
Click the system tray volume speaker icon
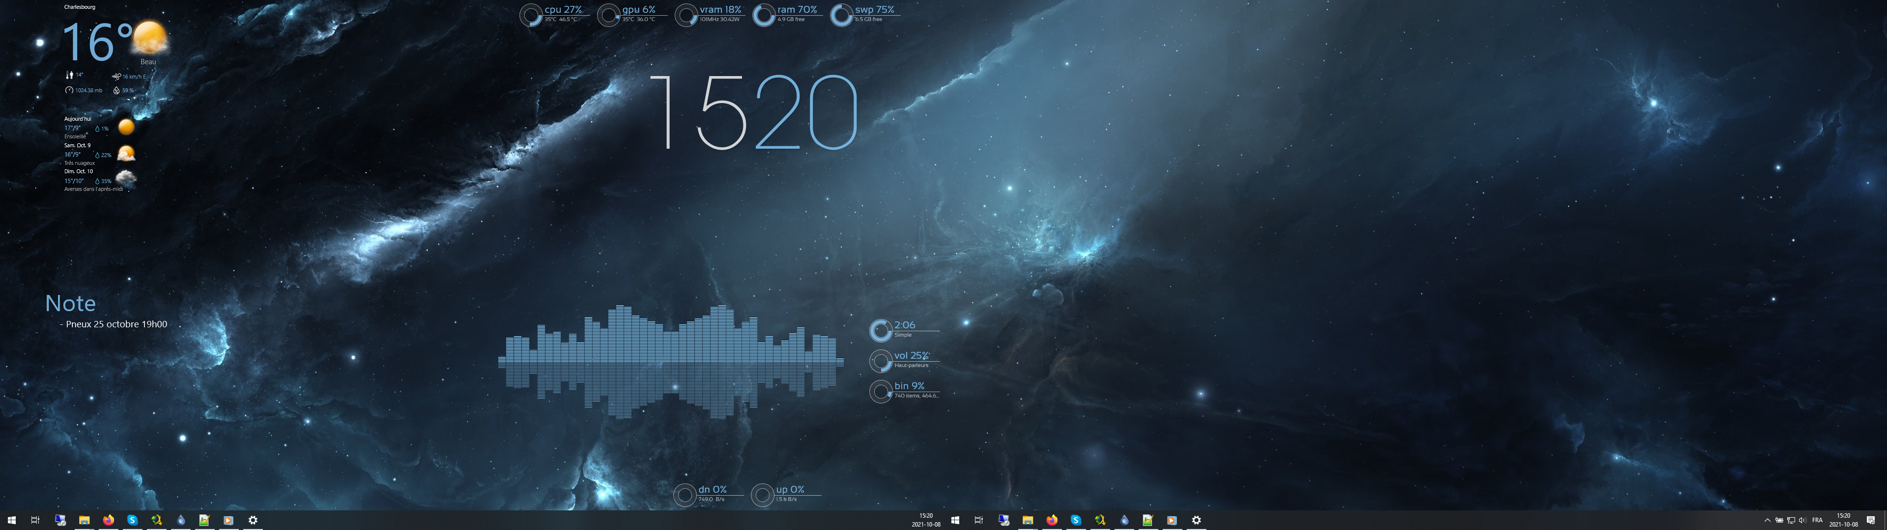pyautogui.click(x=1802, y=520)
